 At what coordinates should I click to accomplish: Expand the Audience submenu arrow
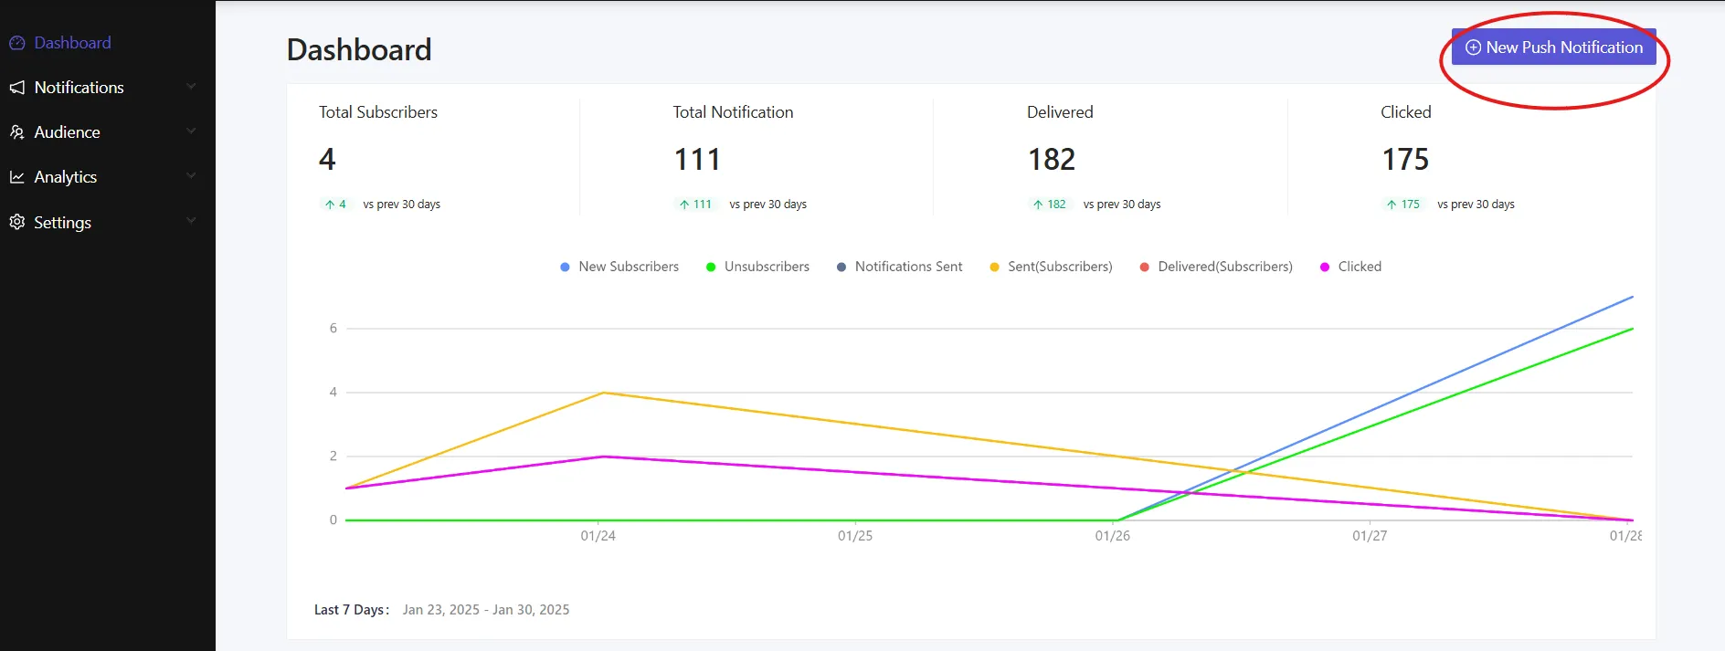pos(191,131)
